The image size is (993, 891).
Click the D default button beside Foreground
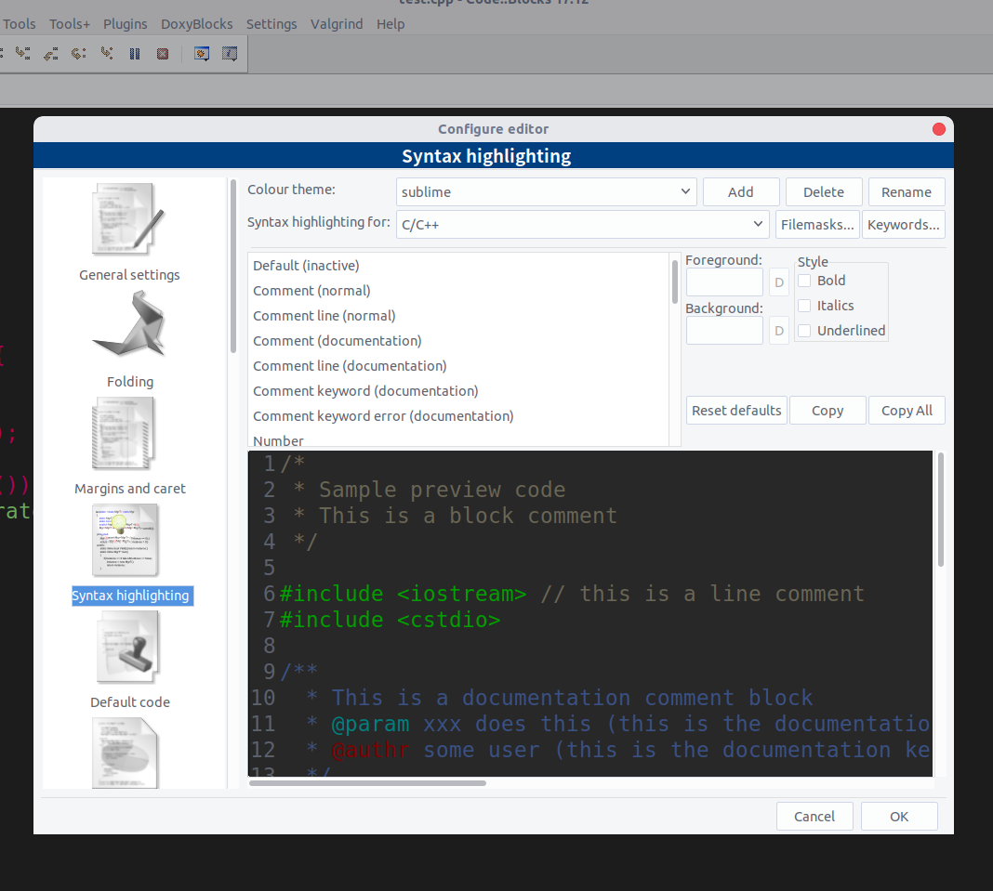(x=779, y=282)
